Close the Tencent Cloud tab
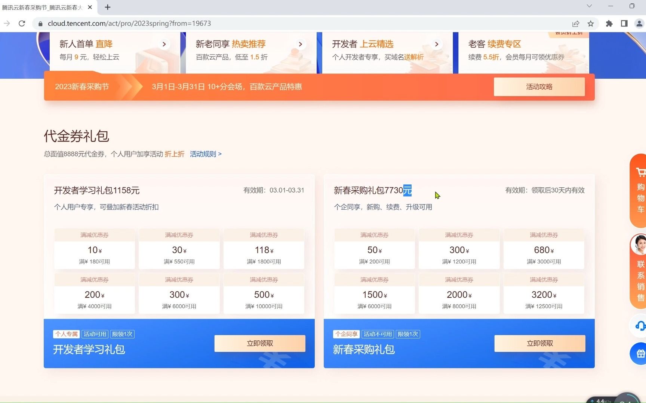Image resolution: width=646 pixels, height=403 pixels. (x=90, y=7)
